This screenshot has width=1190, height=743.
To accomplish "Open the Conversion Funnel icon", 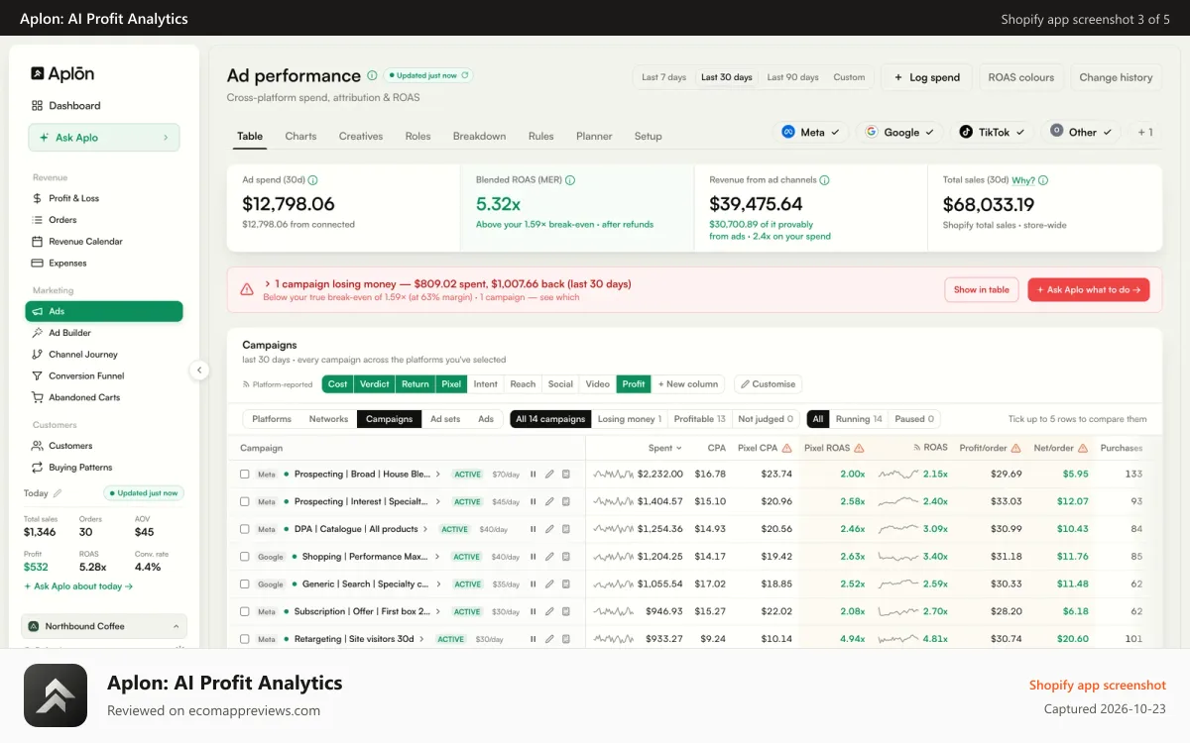I will 37,376.
